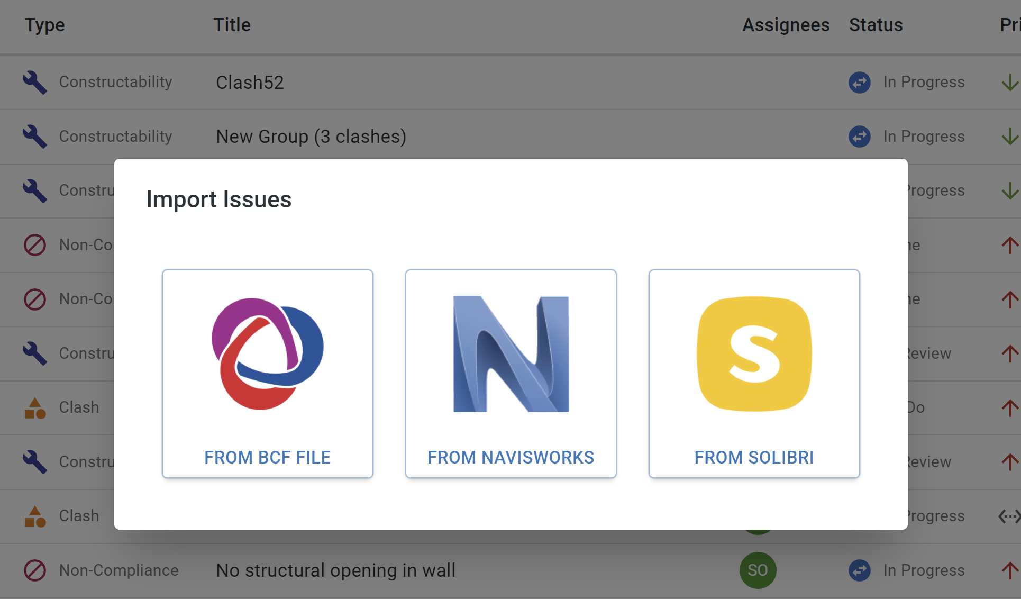Sort by the Title column header

click(232, 25)
